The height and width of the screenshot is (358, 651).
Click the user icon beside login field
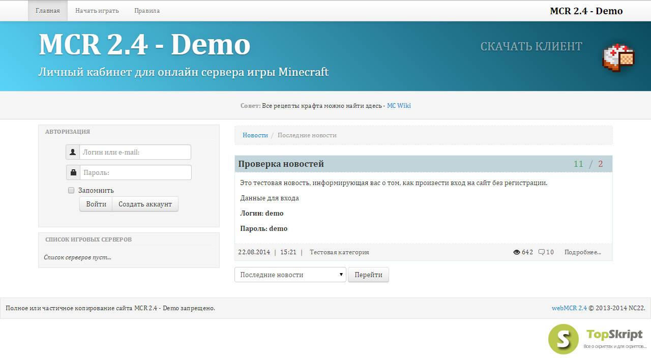point(73,152)
